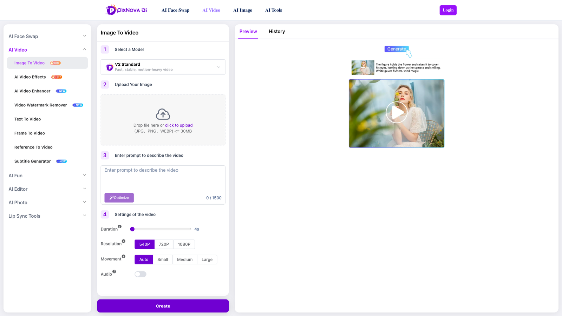This screenshot has height=316, width=562.
Task: Set movement to Small
Action: point(163,259)
